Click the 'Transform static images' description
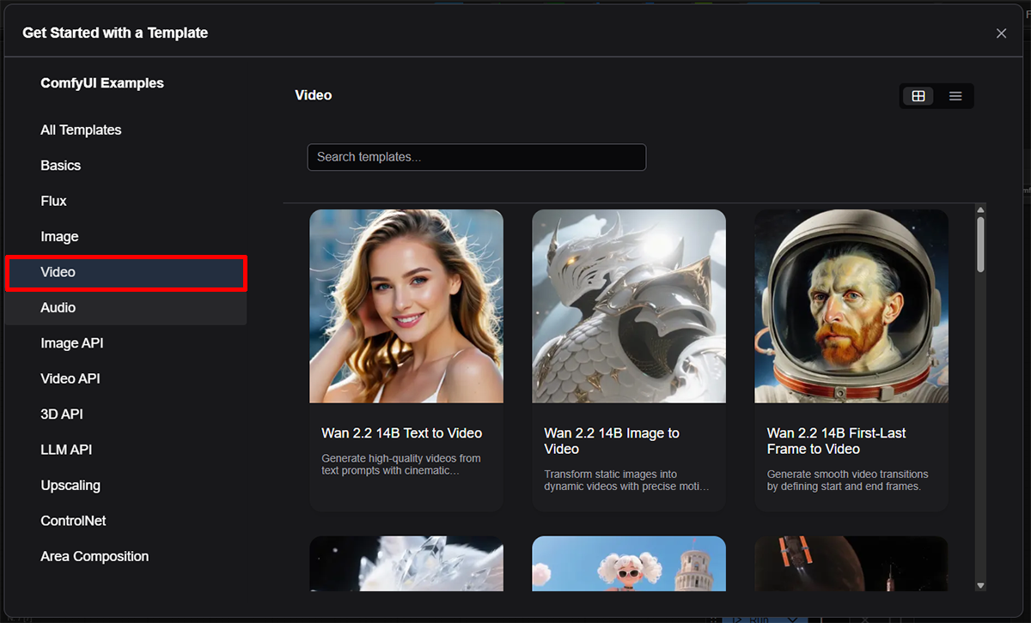1031x623 pixels. click(626, 481)
